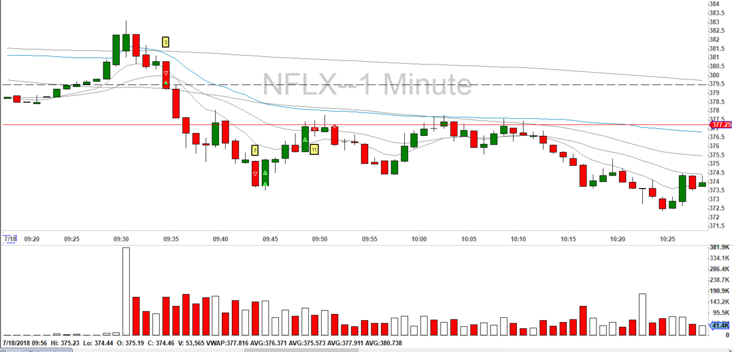The height and width of the screenshot is (352, 734).
Task: Click the 09:30 time axis label
Action: pyautogui.click(x=121, y=239)
